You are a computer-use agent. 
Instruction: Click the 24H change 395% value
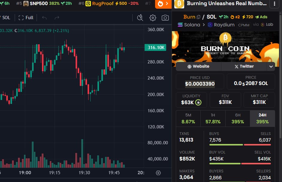(x=262, y=122)
